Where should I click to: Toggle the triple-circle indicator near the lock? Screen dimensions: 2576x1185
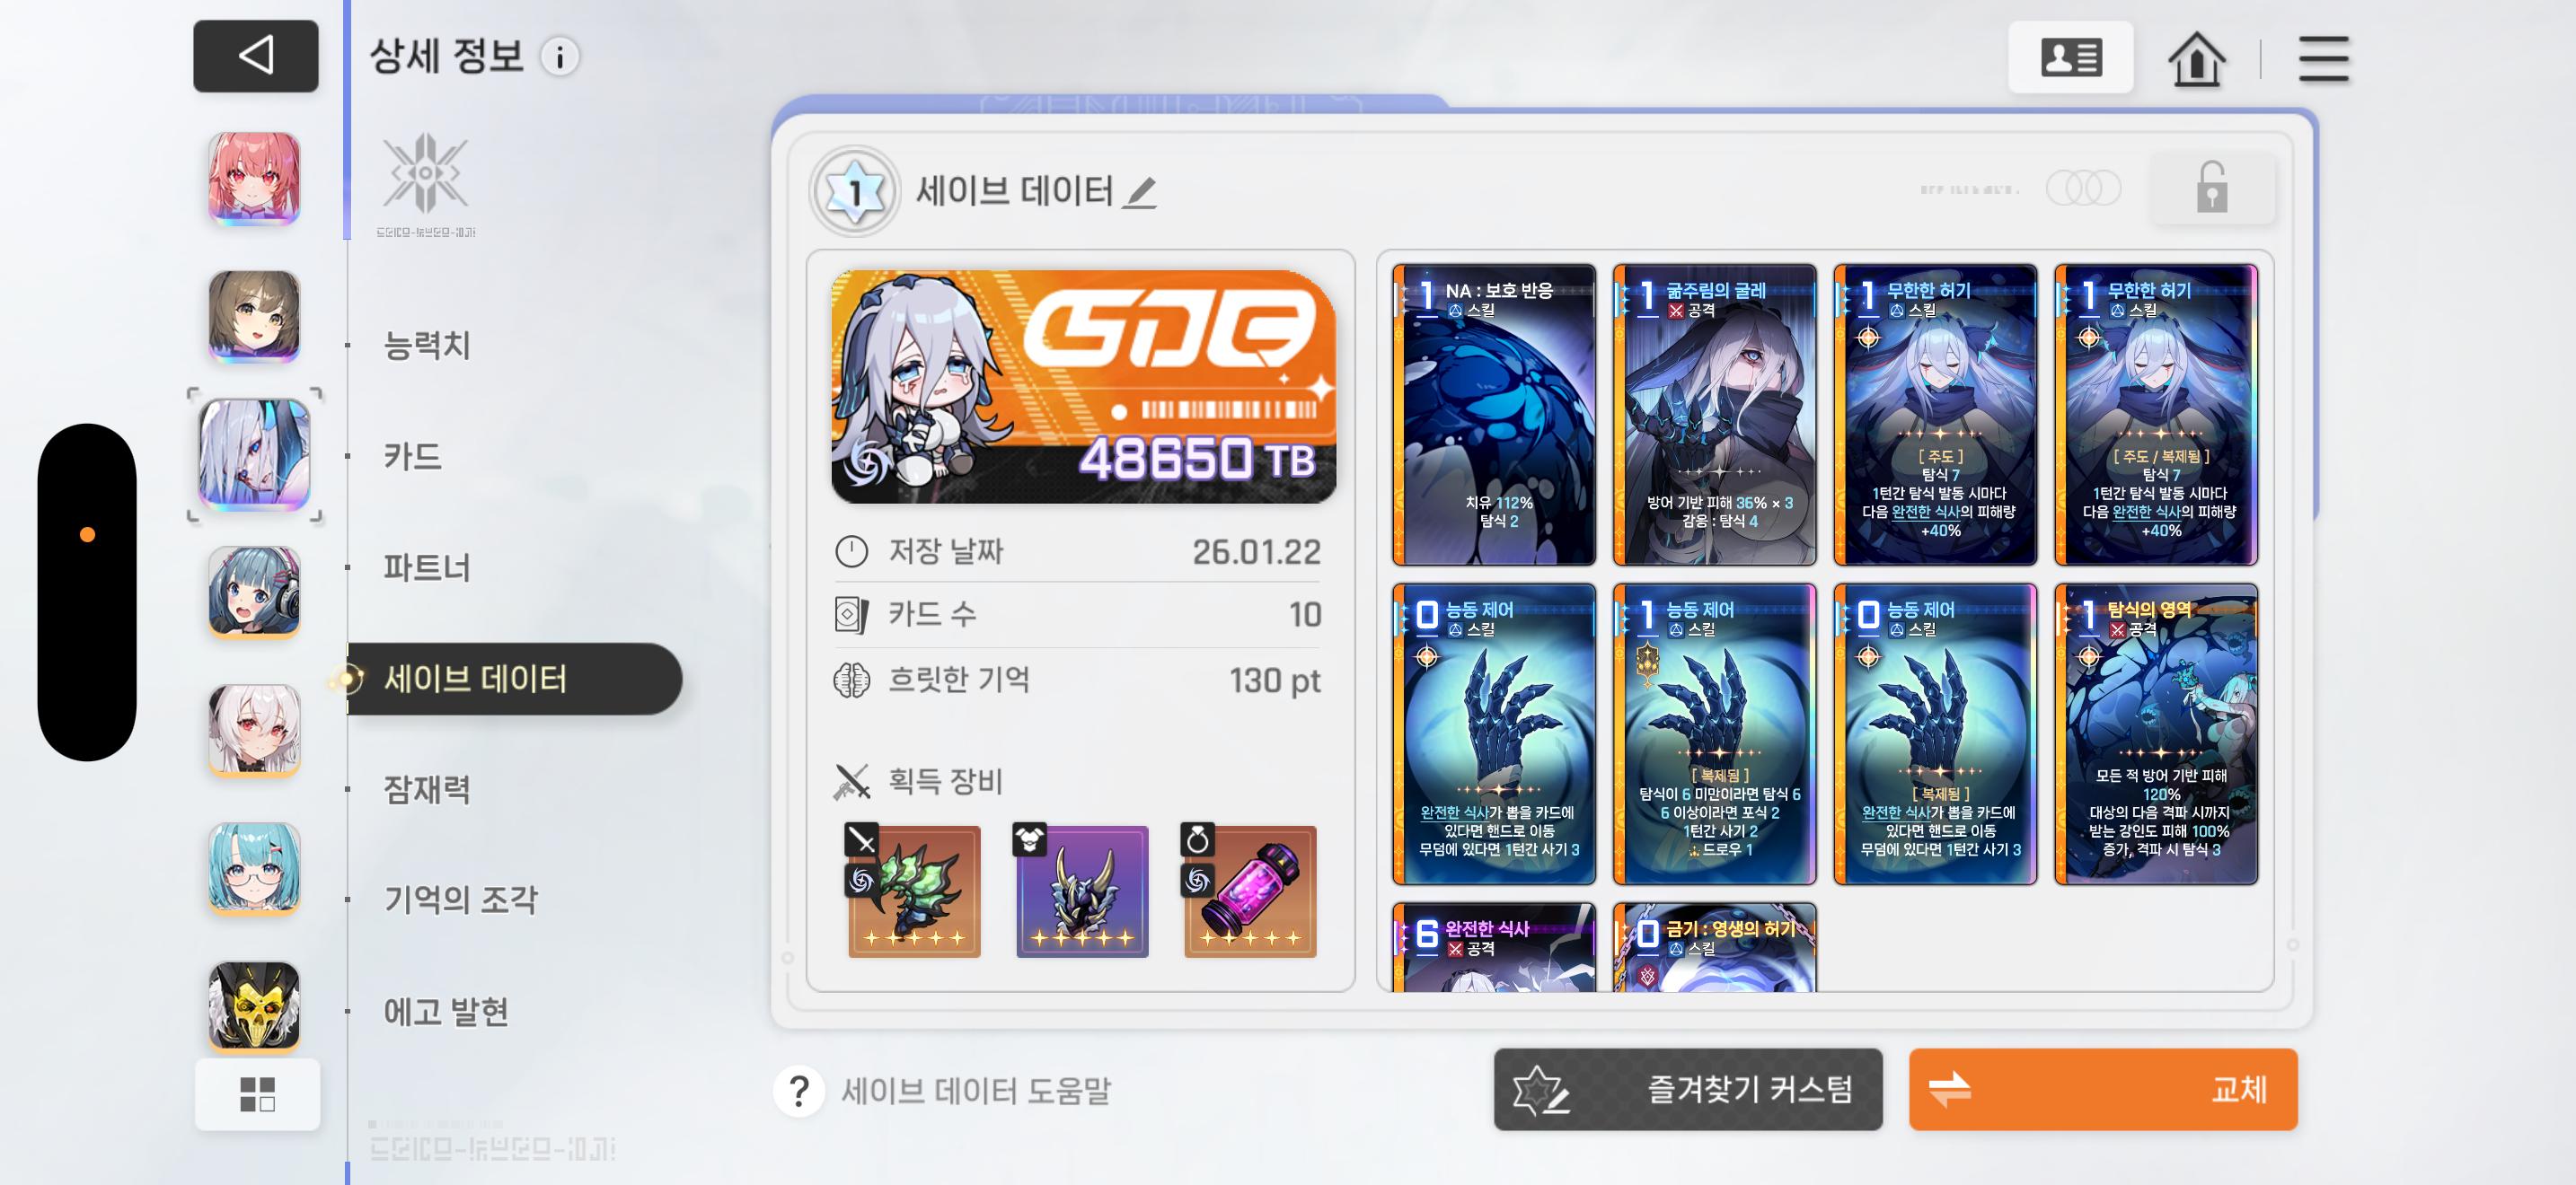2083,188
